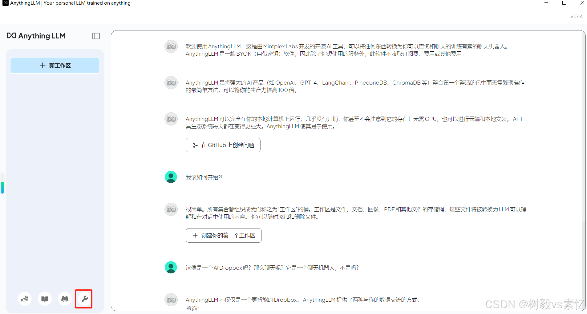This screenshot has width=587, height=314.
Task: Click the user avatar beside AI Dropbox question
Action: click(x=171, y=267)
